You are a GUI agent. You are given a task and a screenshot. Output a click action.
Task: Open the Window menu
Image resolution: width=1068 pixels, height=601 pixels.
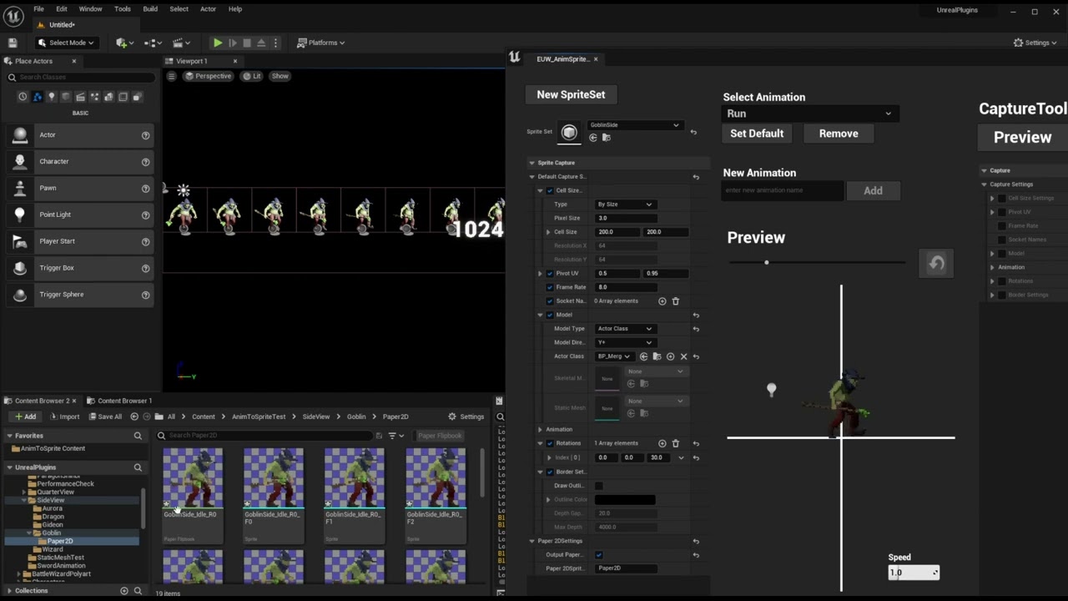pos(90,9)
